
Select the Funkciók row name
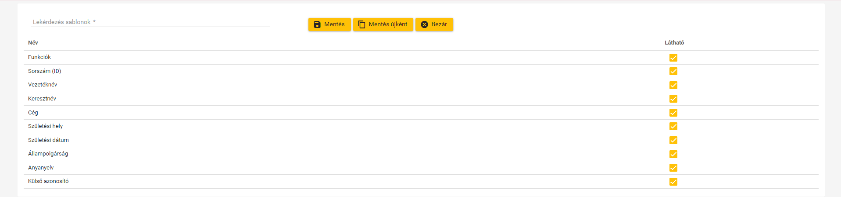coord(39,57)
